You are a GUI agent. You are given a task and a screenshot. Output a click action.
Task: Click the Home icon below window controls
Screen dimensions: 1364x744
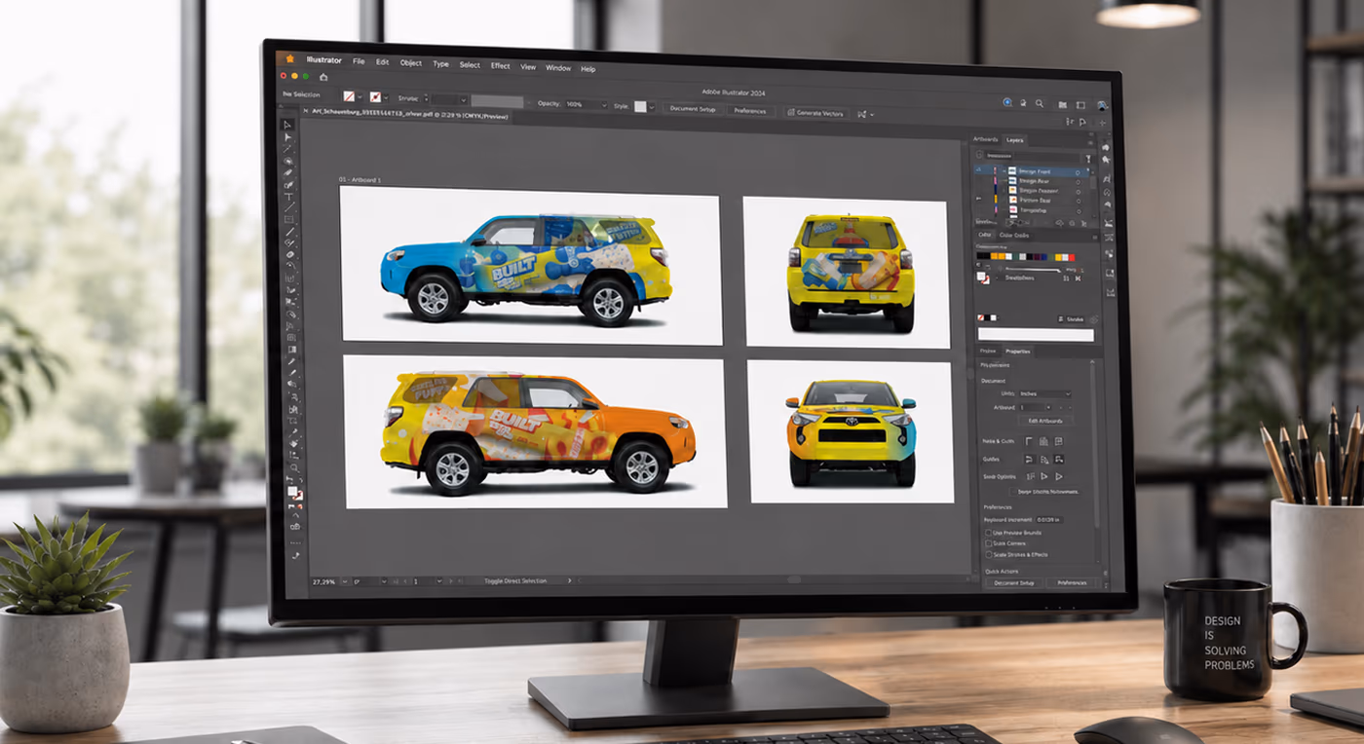click(323, 77)
